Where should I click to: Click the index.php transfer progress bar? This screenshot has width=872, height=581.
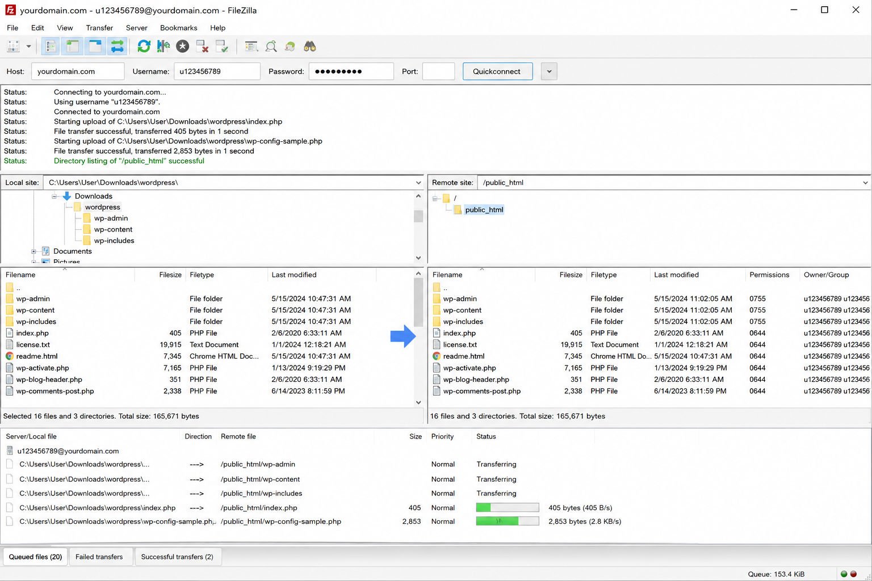click(x=508, y=508)
